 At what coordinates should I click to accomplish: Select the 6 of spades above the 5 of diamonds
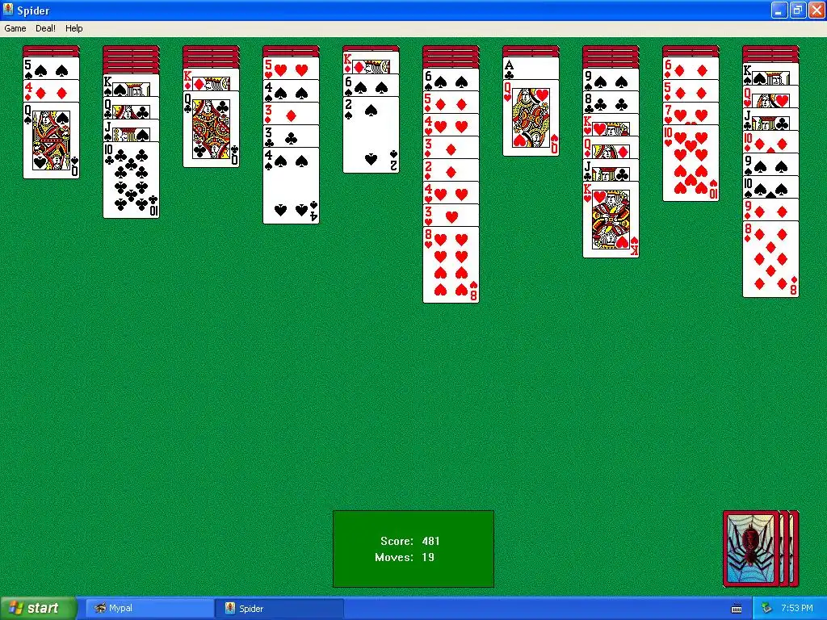451,80
